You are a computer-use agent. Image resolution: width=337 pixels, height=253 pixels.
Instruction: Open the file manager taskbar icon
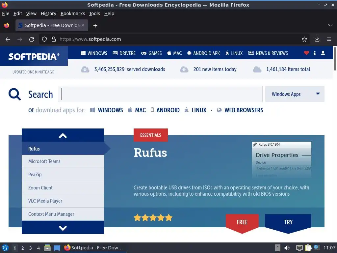click(47, 248)
